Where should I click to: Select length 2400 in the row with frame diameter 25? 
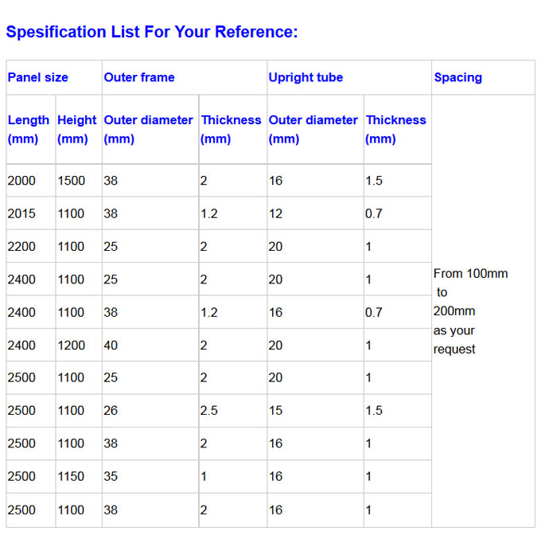[21, 279]
